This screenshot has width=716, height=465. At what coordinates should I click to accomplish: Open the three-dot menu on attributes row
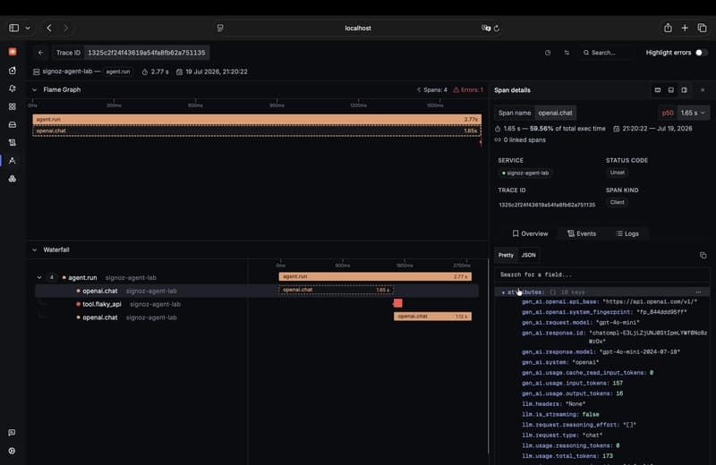(x=698, y=292)
